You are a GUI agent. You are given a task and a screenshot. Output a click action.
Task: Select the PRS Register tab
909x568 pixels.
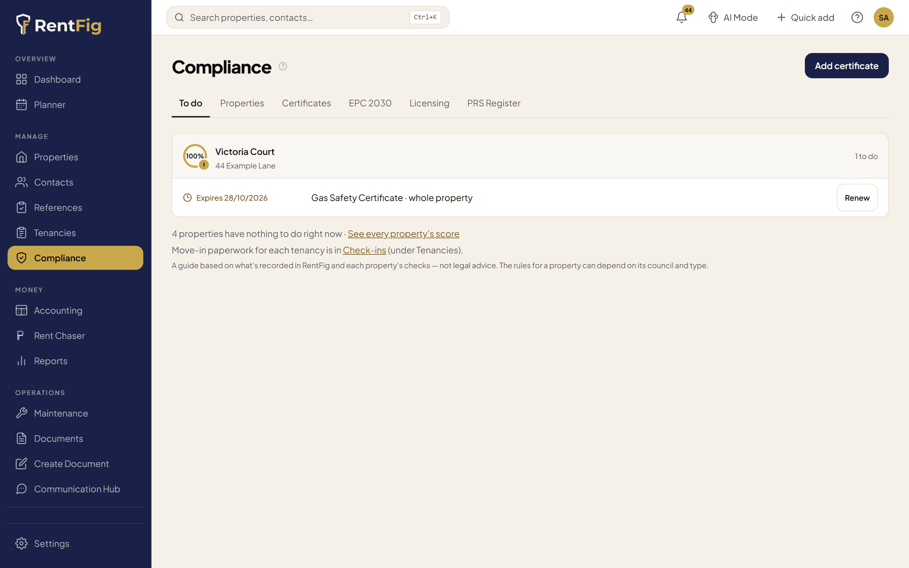click(494, 103)
